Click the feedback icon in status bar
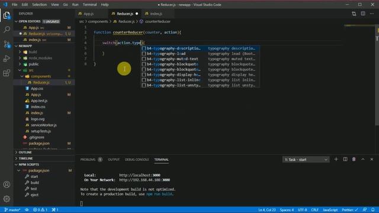The image size is (379, 213). [365, 210]
